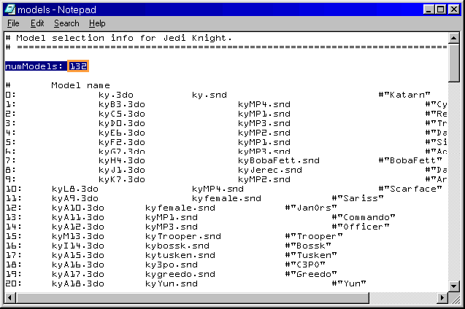Viewport: 465px width, 309px height.
Task: Click the #"Katarn" comment
Action: [x=404, y=95]
